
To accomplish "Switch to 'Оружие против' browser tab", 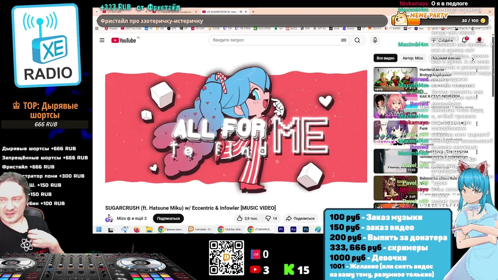I will point(174,12).
